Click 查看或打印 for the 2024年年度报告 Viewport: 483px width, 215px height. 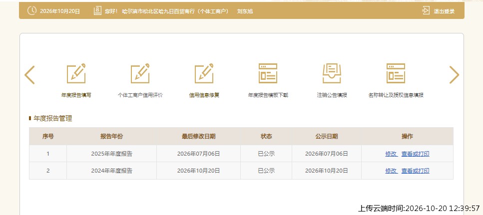click(x=415, y=171)
